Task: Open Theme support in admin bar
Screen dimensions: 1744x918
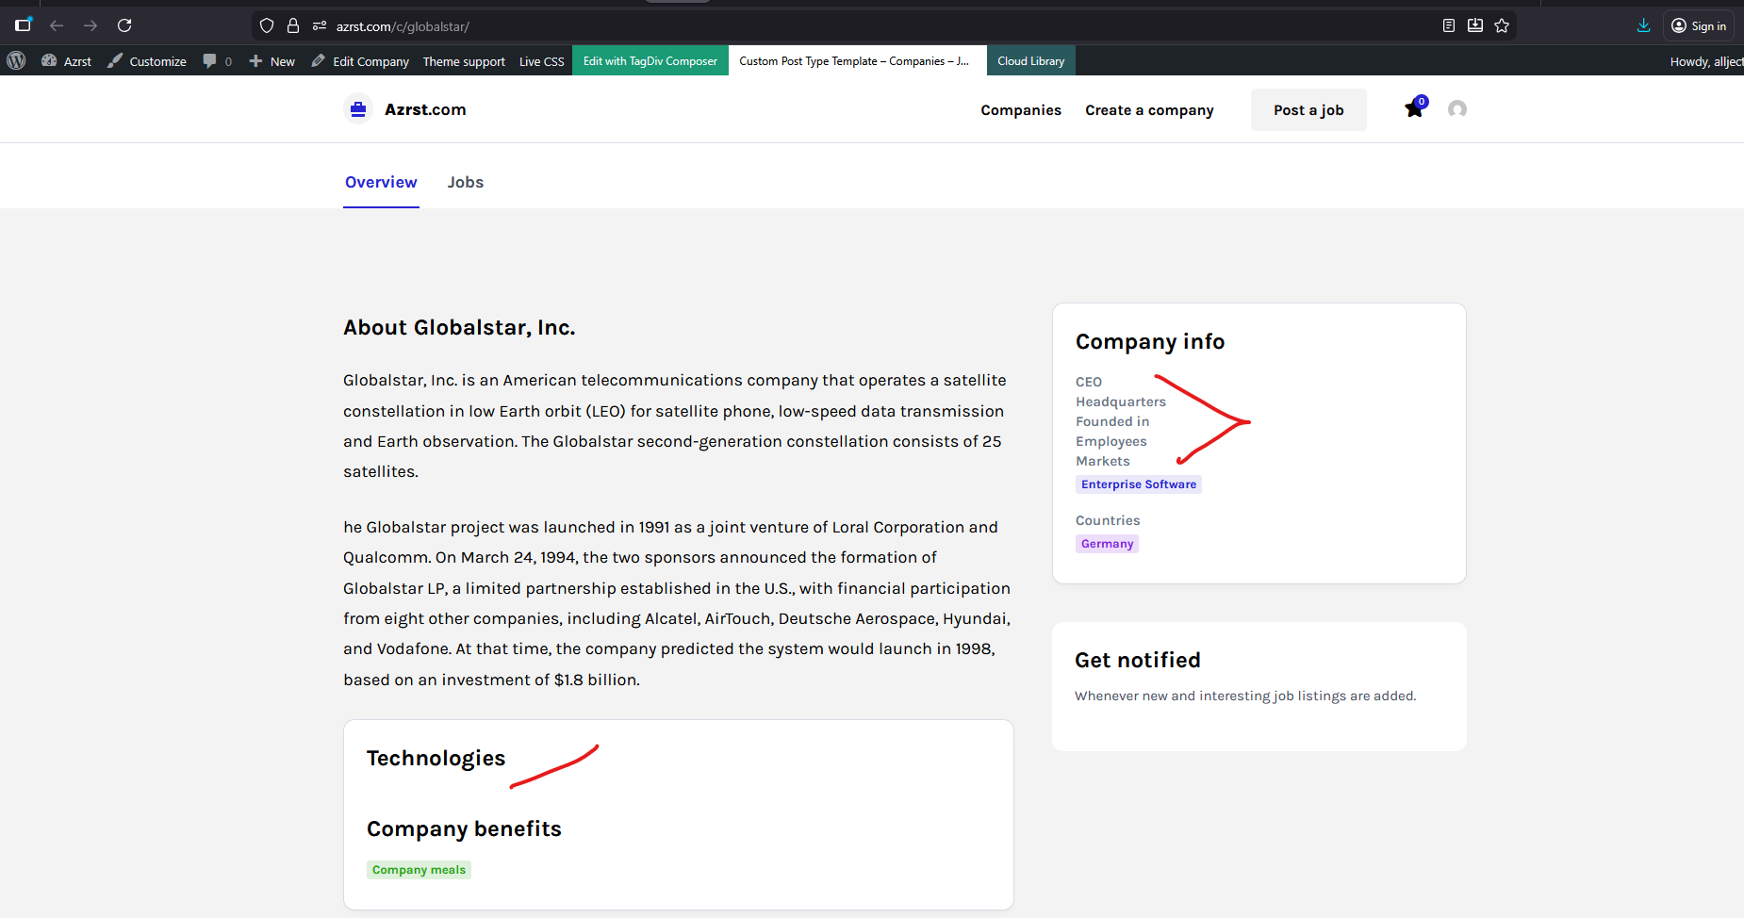Action: tap(464, 61)
